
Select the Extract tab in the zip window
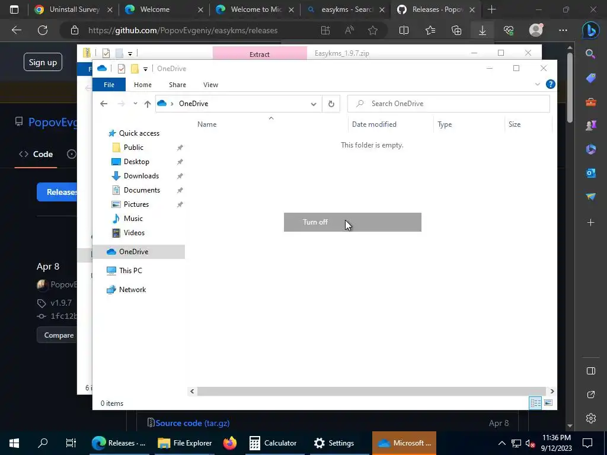pyautogui.click(x=260, y=54)
